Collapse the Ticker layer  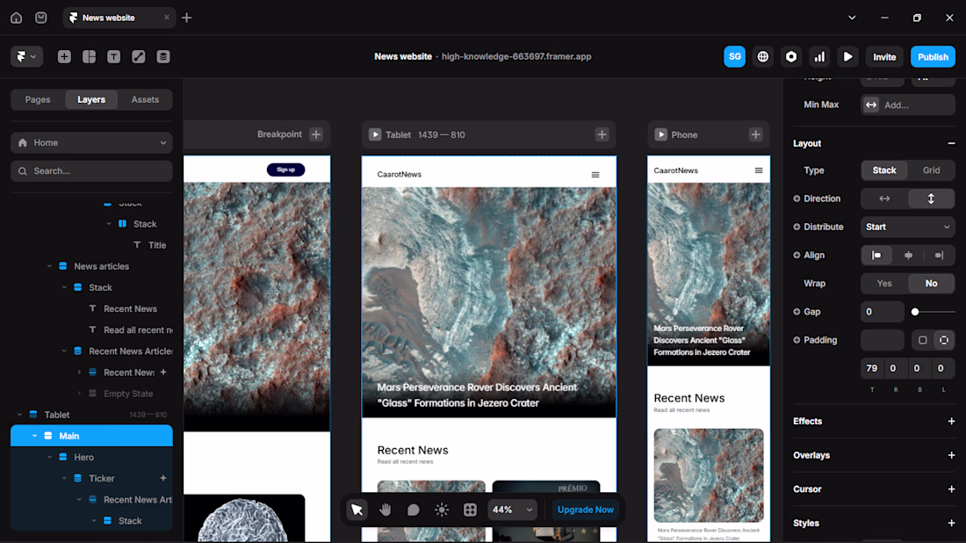[x=64, y=478]
